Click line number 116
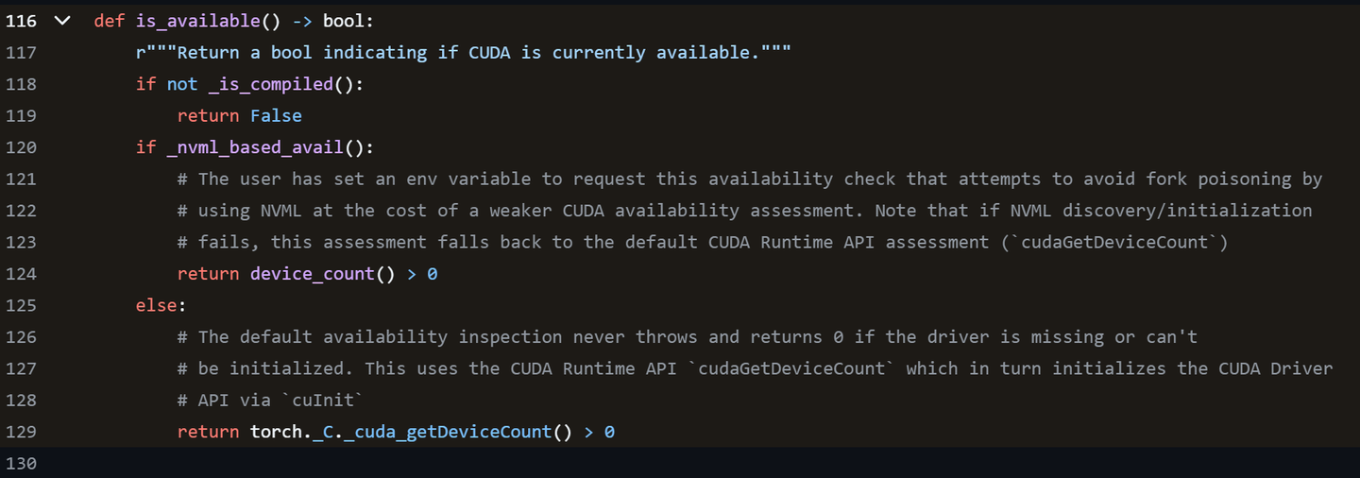Viewport: 1360px width, 478px height. tap(21, 21)
